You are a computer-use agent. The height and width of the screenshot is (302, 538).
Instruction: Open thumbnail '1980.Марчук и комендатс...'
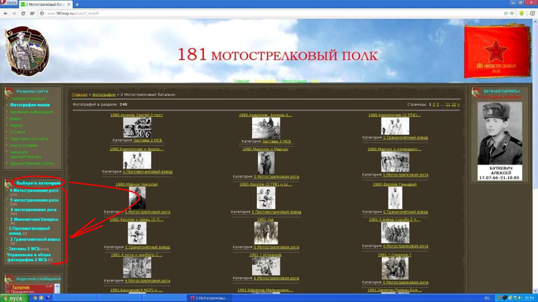[395, 162]
